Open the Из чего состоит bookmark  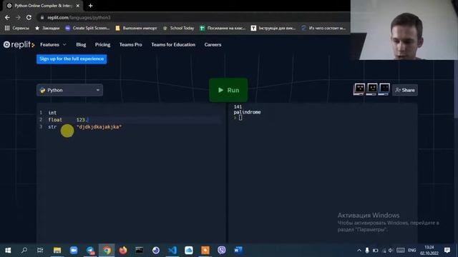pyautogui.click(x=323, y=28)
